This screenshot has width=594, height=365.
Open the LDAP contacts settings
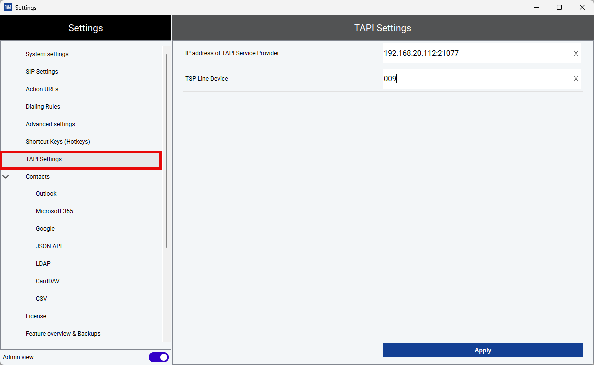(43, 264)
